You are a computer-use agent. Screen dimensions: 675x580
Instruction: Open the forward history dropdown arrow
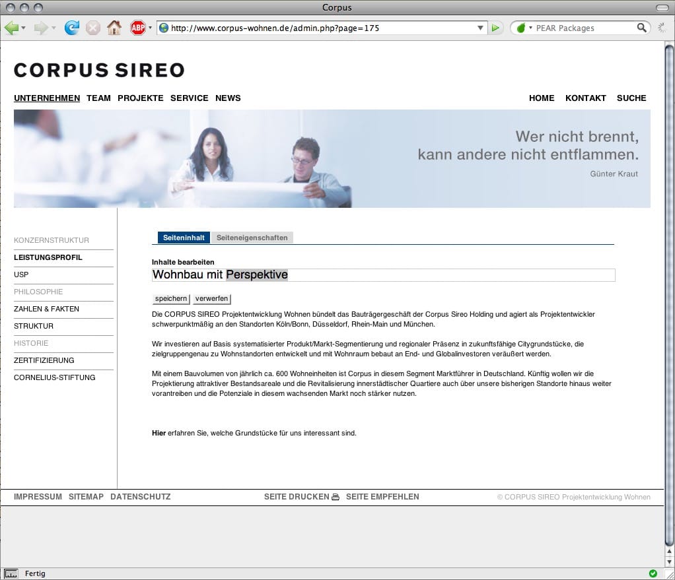pos(53,28)
